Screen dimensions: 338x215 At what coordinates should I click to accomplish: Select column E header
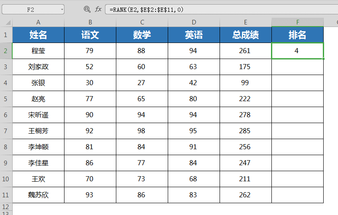[246, 22]
